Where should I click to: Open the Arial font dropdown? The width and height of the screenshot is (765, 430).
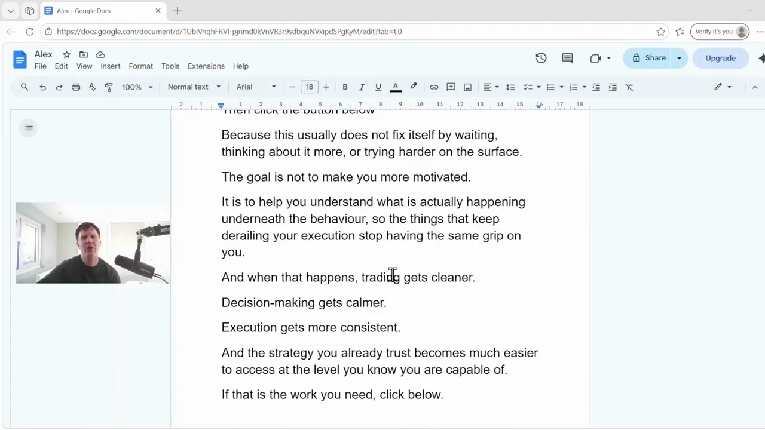click(x=256, y=87)
